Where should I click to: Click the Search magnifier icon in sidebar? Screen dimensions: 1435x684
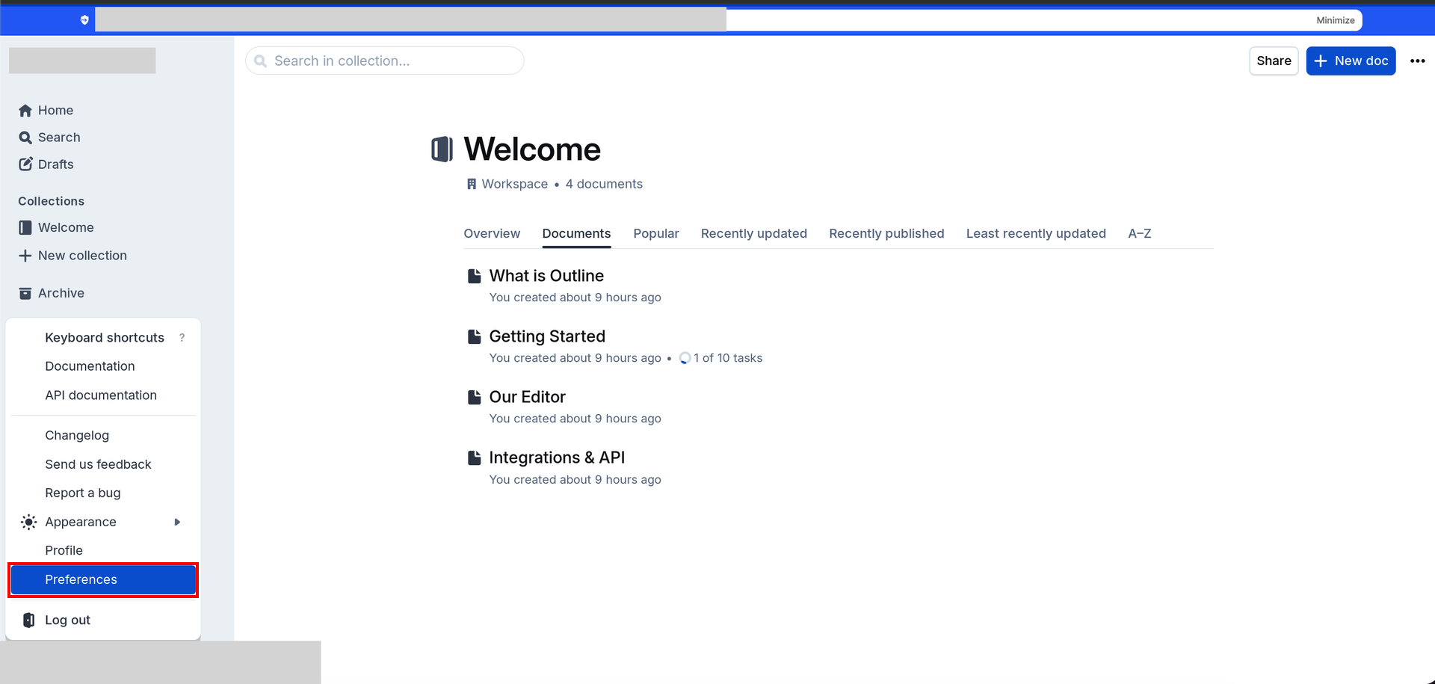pyautogui.click(x=25, y=138)
